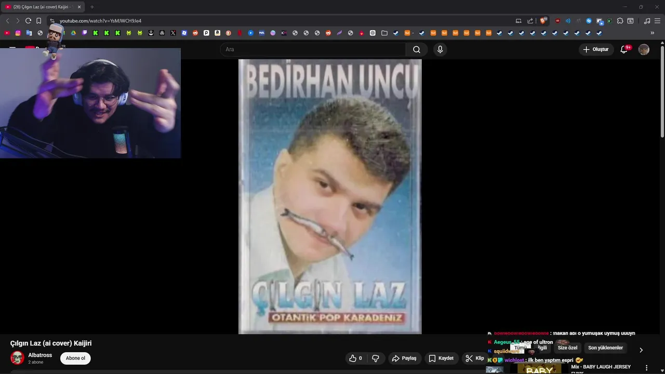Close the Çılgın Laz YouTube tab
The width and height of the screenshot is (665, 374).
click(x=79, y=7)
